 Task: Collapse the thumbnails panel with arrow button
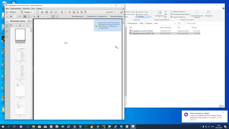[29, 21]
